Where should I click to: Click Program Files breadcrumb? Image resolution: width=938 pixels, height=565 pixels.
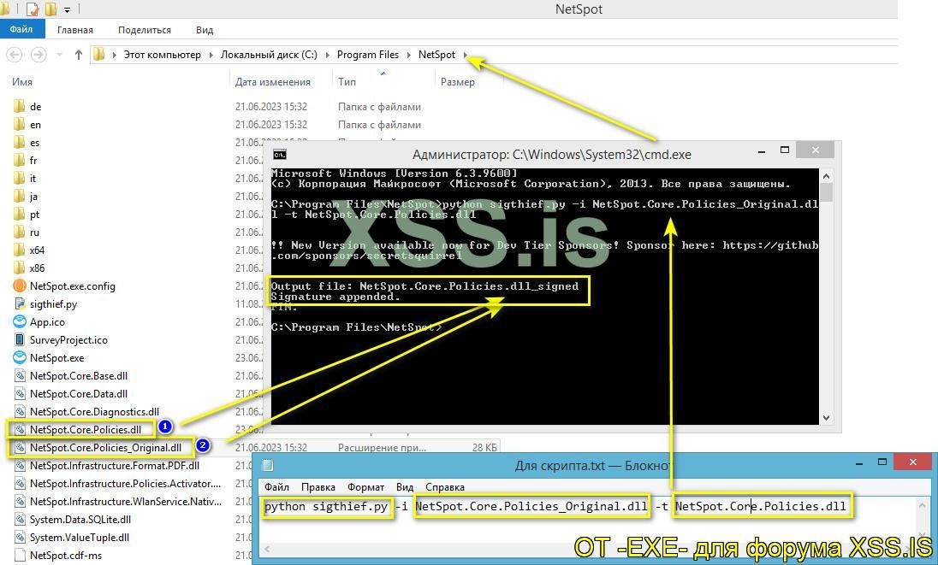(367, 55)
